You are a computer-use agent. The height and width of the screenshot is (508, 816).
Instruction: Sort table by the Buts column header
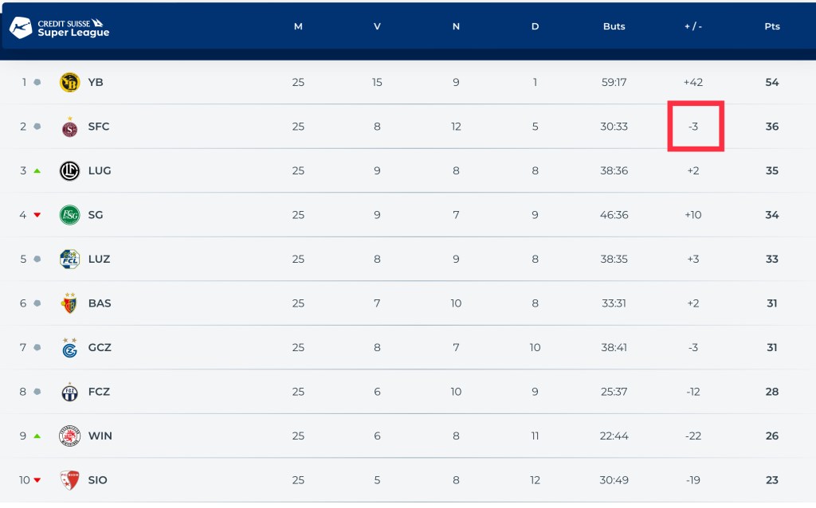point(614,26)
